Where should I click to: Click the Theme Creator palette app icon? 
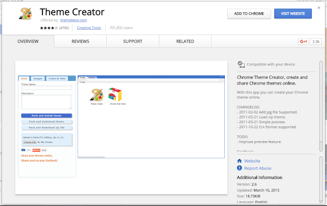[26, 14]
